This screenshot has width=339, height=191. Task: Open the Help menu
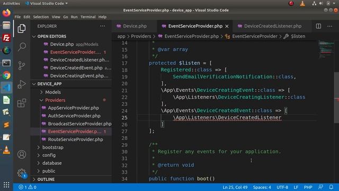102,17
